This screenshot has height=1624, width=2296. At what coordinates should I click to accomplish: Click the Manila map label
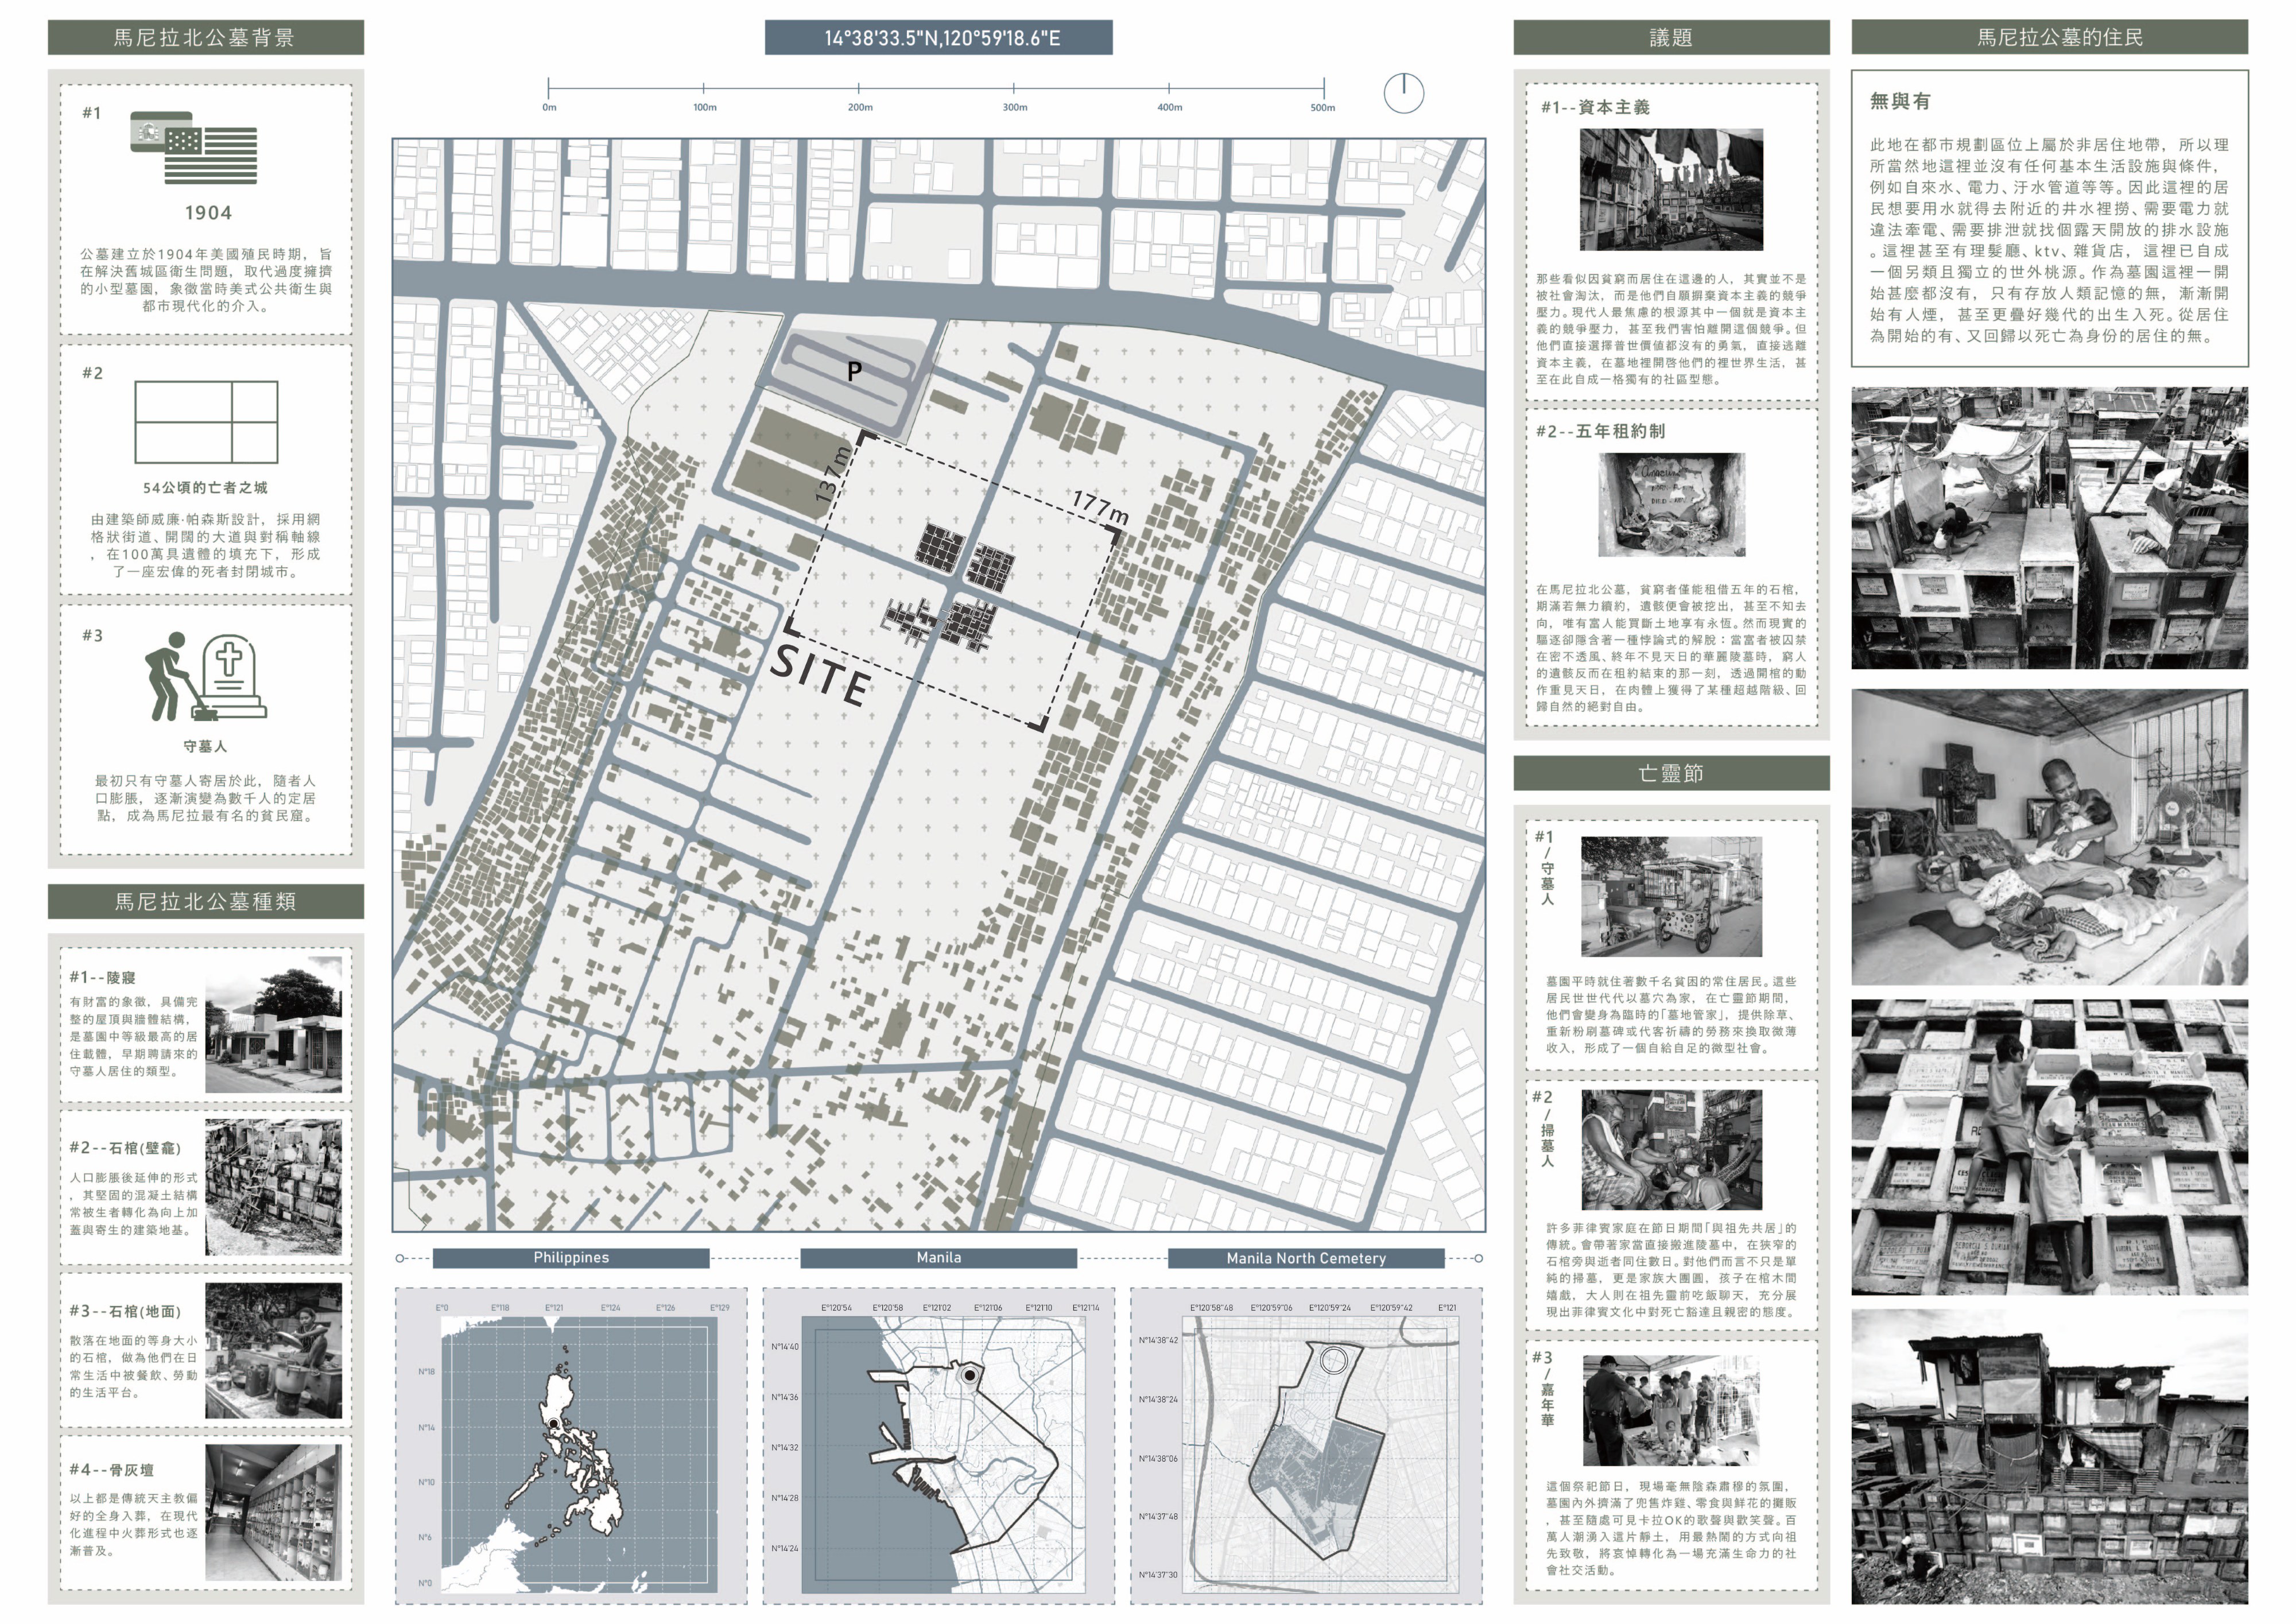(x=938, y=1258)
